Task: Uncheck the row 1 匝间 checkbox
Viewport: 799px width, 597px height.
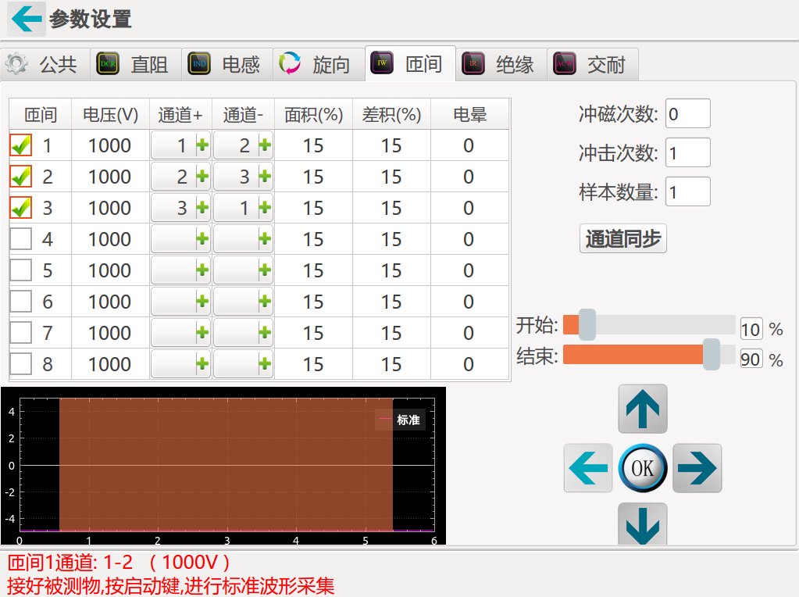Action: (x=21, y=145)
